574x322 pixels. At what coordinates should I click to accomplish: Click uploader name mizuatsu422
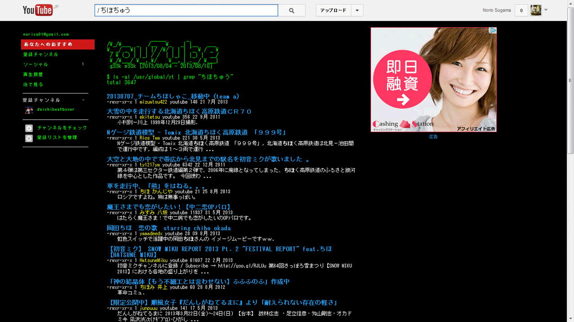[x=153, y=102]
